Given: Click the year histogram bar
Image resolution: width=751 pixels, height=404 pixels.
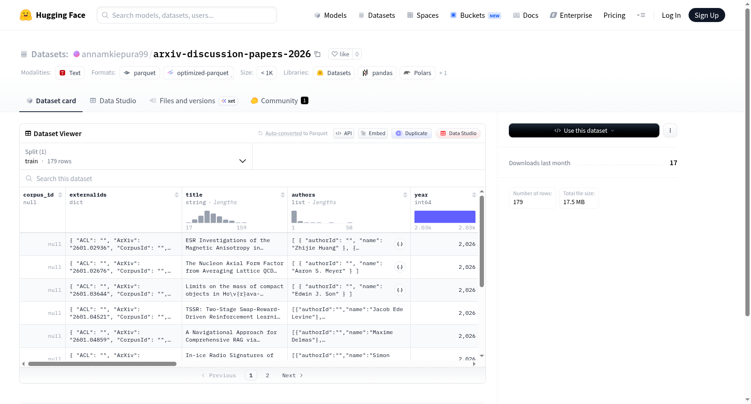Looking at the screenshot, I should click(445, 217).
